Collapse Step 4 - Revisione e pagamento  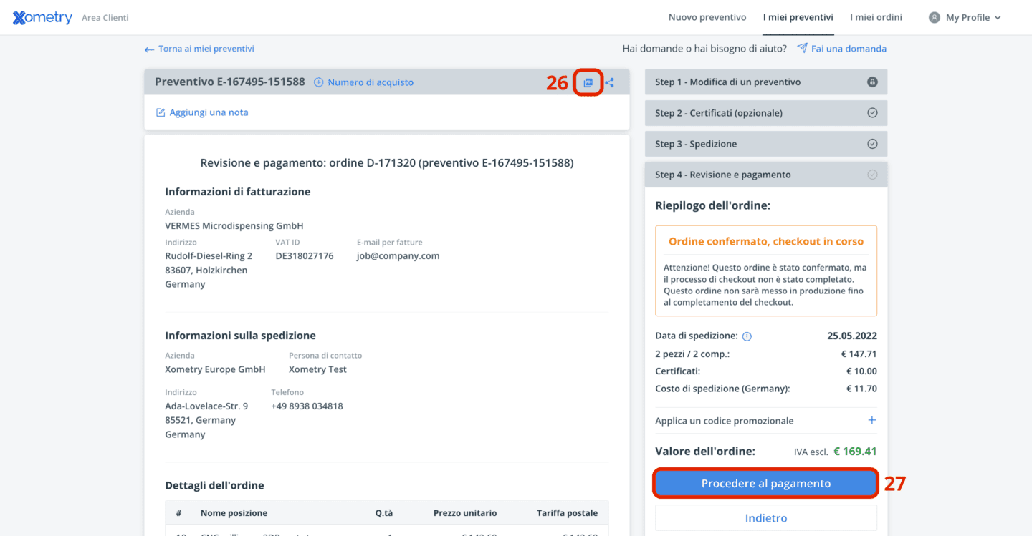coord(766,175)
